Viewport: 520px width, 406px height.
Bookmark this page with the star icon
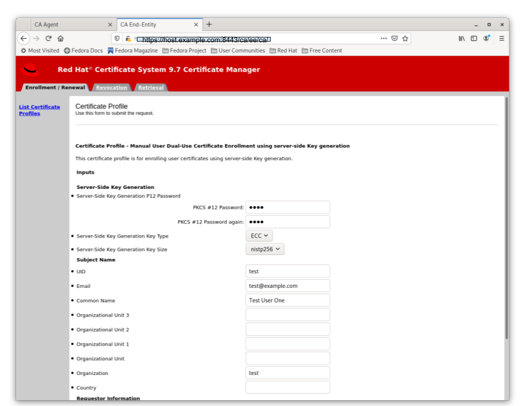405,39
